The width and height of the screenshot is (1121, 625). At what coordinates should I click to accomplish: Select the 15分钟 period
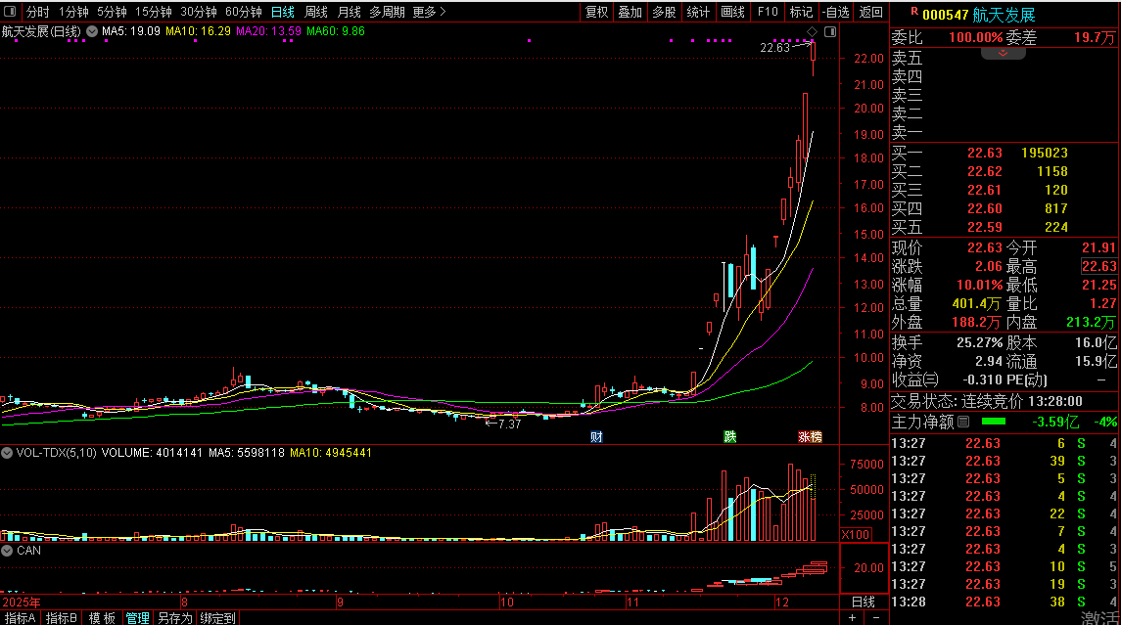click(153, 12)
